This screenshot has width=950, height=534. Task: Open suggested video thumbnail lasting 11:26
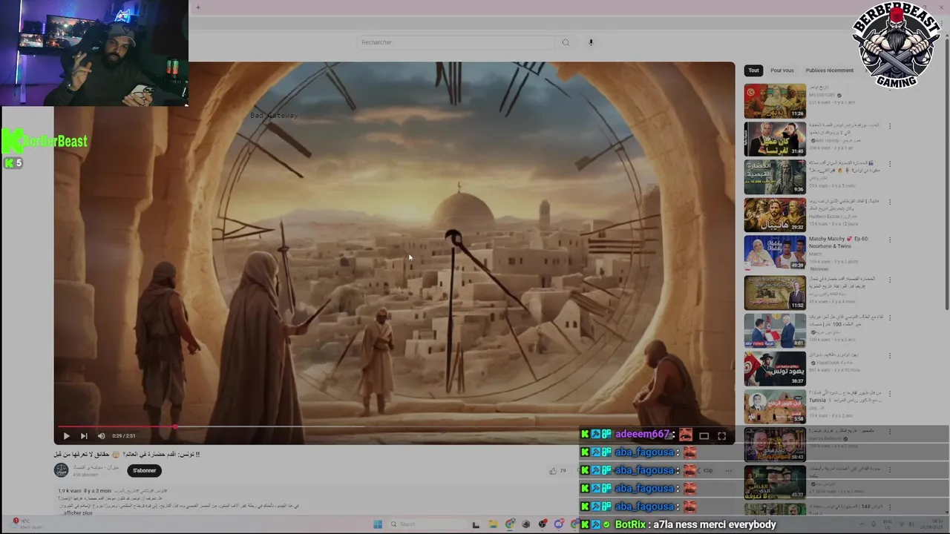(775, 101)
